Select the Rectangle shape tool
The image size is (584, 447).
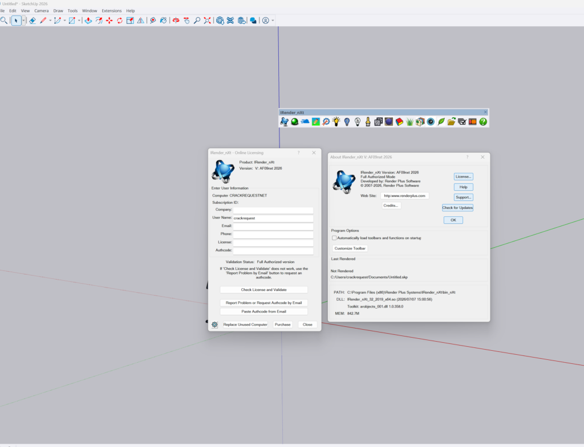(x=72, y=20)
